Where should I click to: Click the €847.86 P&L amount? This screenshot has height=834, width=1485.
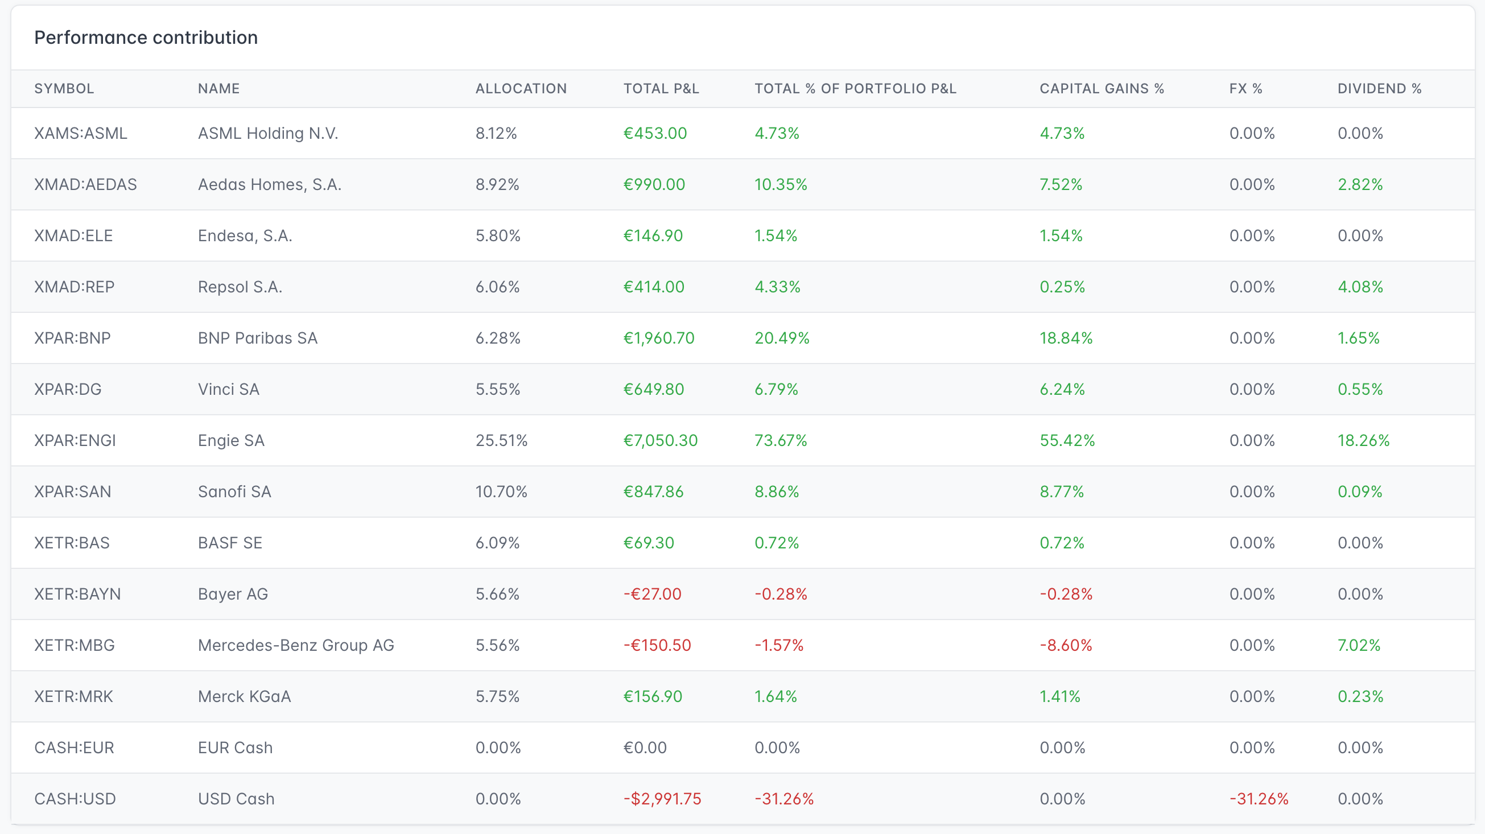[x=653, y=492]
